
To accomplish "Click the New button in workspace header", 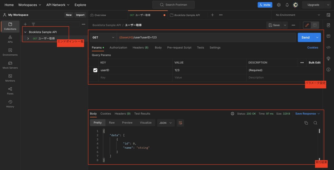I will point(69,15).
